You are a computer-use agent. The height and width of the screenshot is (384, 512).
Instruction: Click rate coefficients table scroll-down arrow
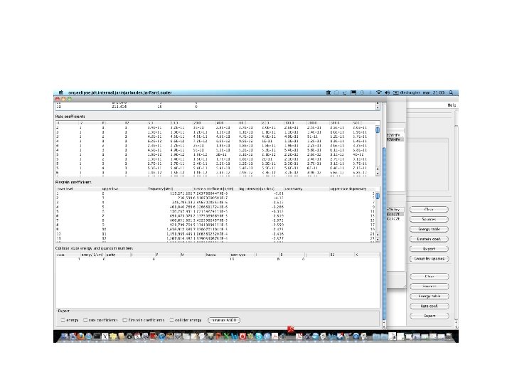pos(378,174)
